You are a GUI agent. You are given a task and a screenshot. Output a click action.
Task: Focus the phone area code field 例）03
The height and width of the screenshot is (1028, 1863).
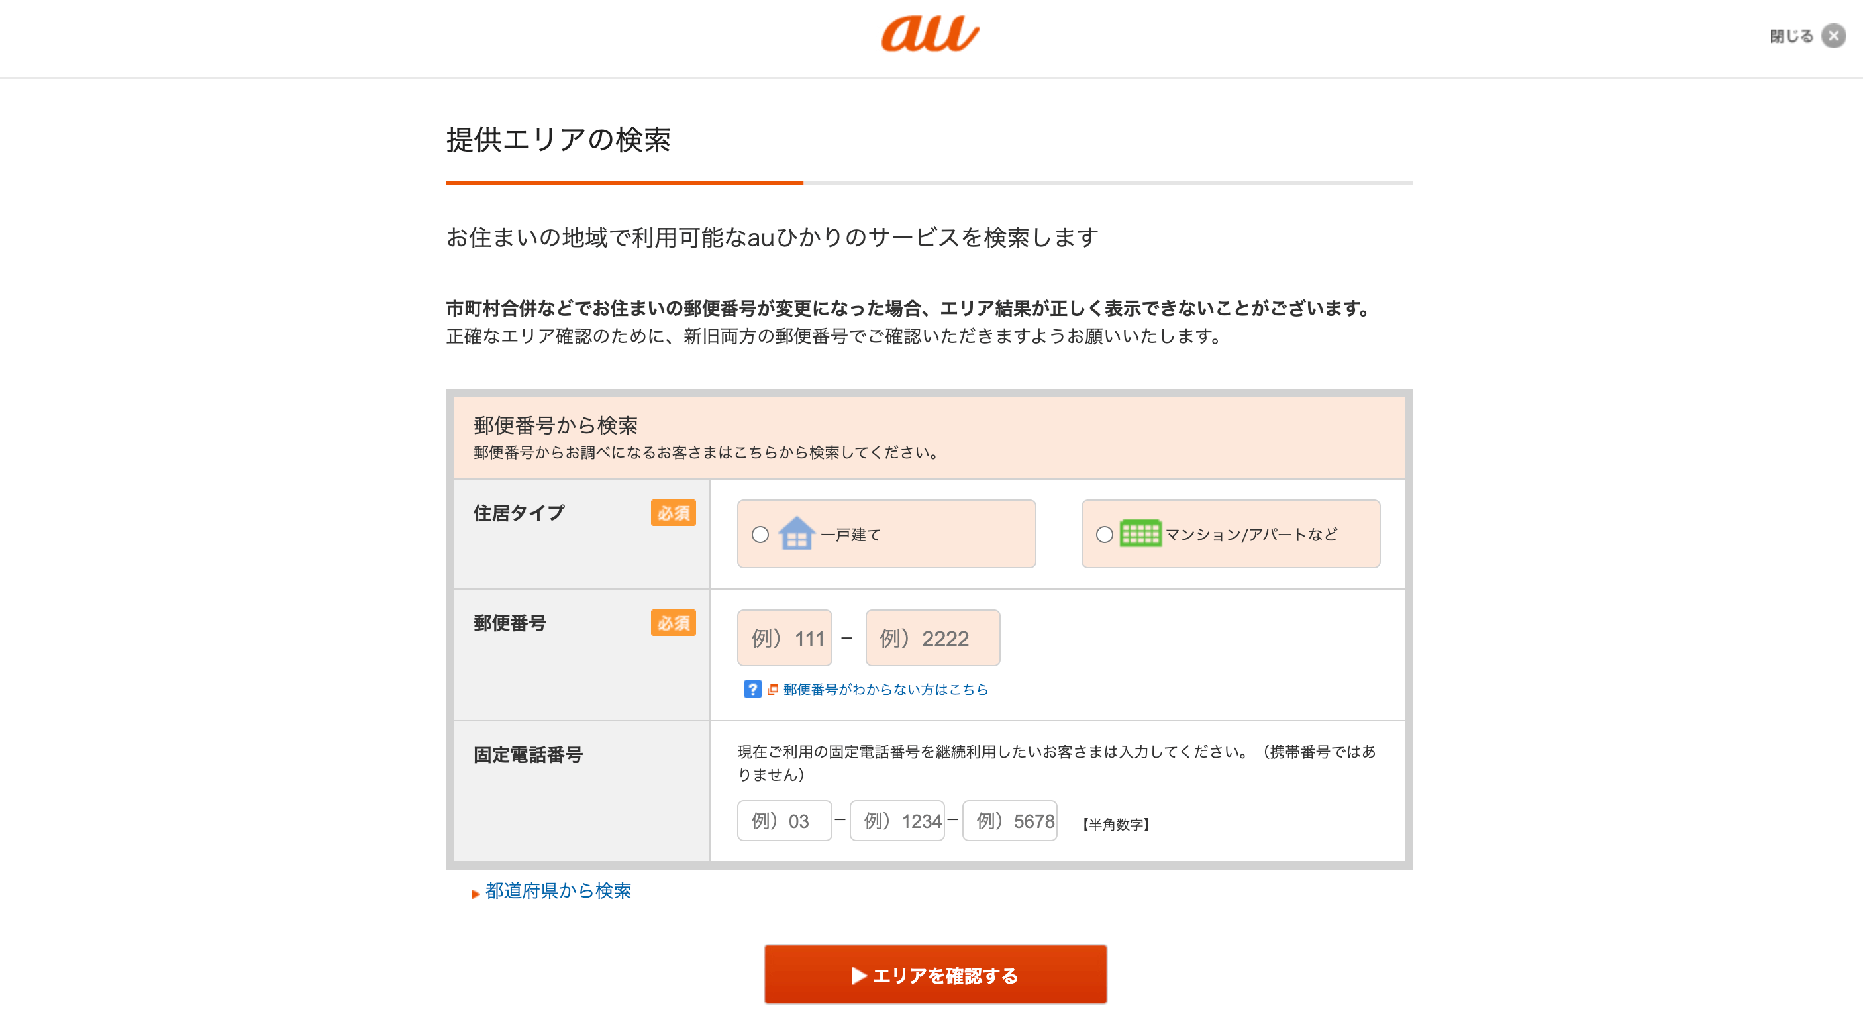785,821
